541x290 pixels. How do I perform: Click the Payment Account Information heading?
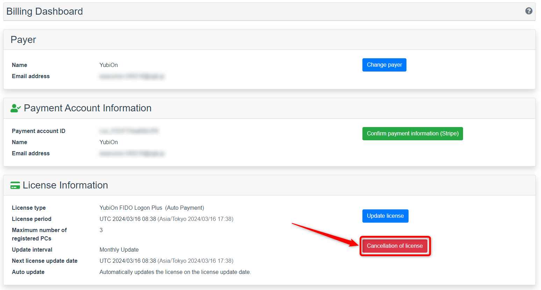tap(88, 108)
